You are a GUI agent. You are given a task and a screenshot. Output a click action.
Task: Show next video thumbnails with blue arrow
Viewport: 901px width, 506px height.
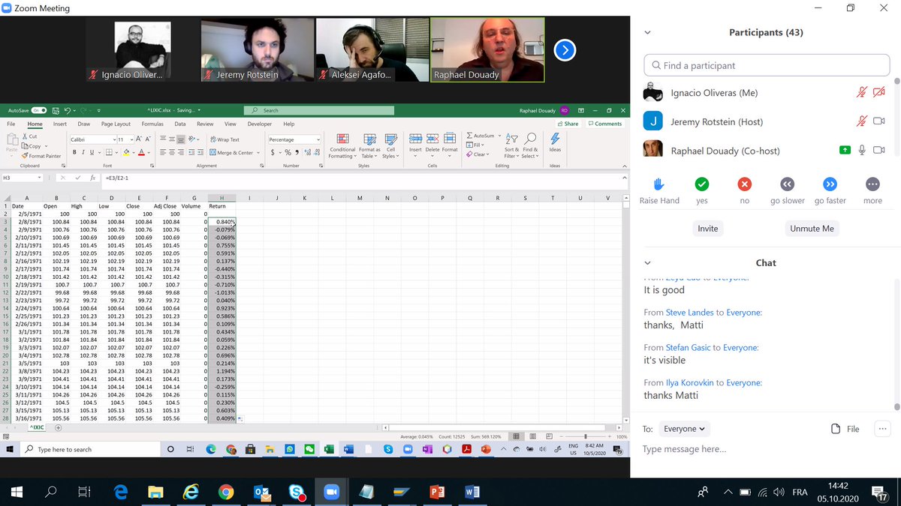pyautogui.click(x=565, y=50)
